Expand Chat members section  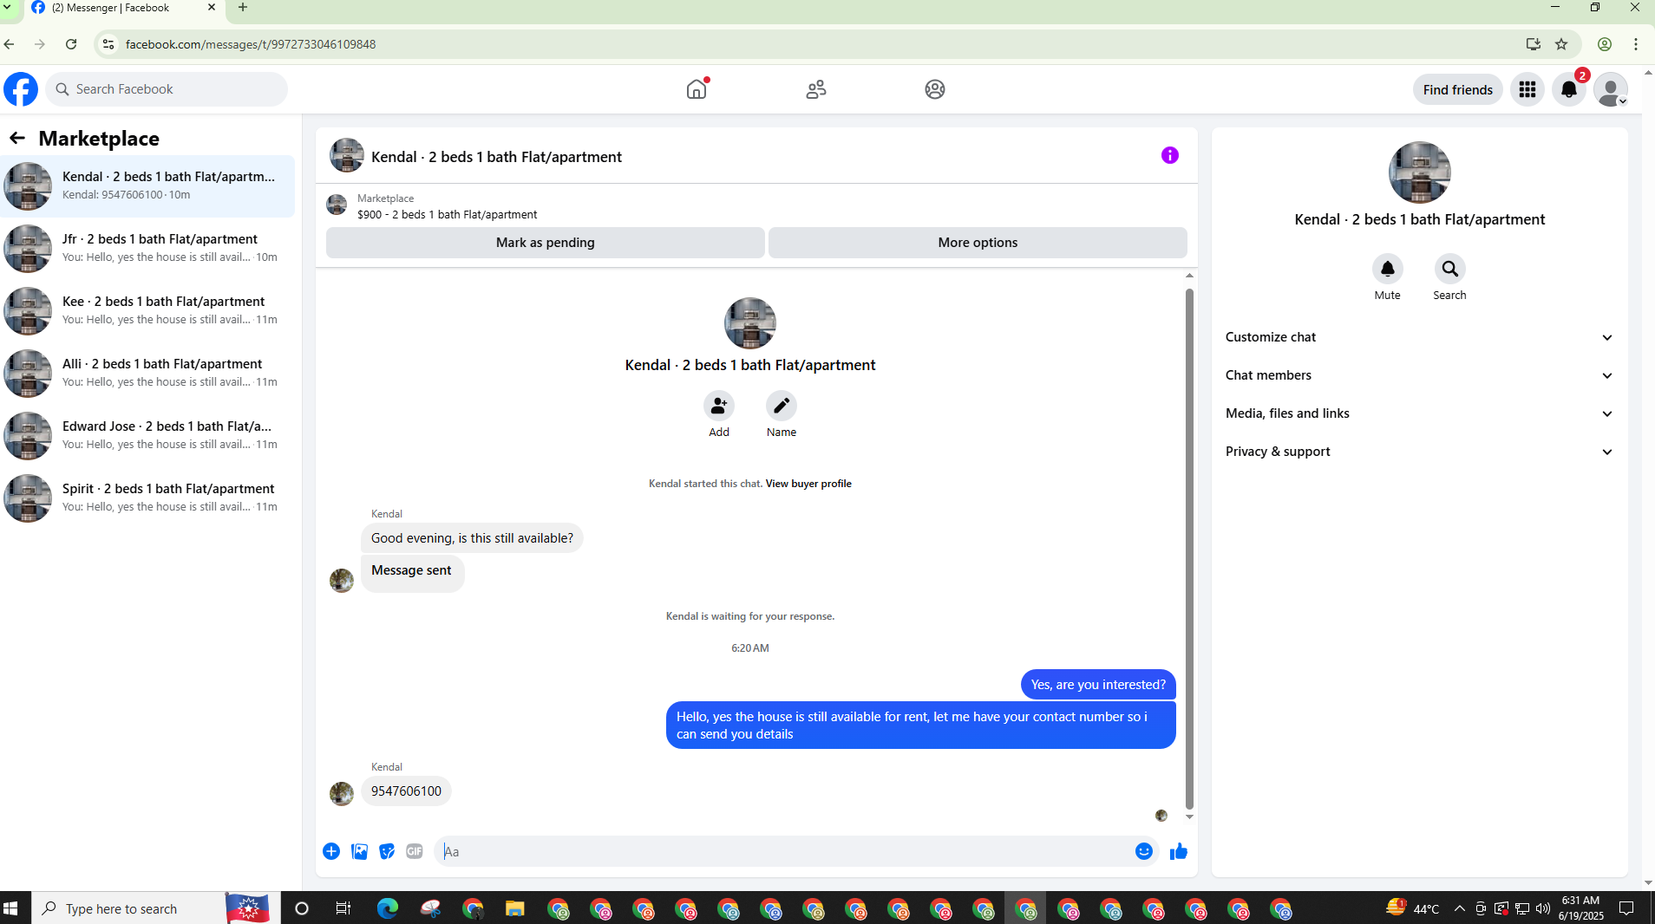click(1420, 375)
